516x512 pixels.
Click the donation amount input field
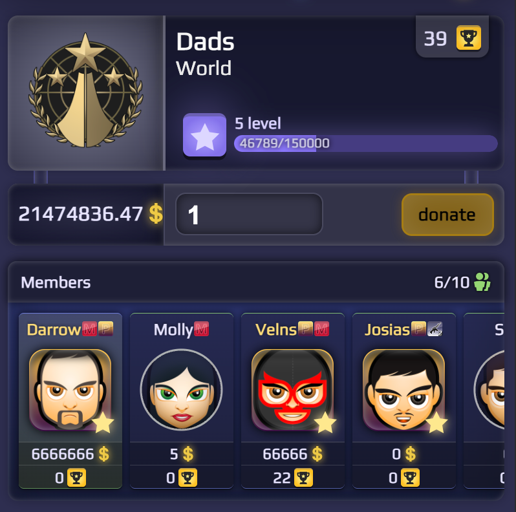pos(249,214)
